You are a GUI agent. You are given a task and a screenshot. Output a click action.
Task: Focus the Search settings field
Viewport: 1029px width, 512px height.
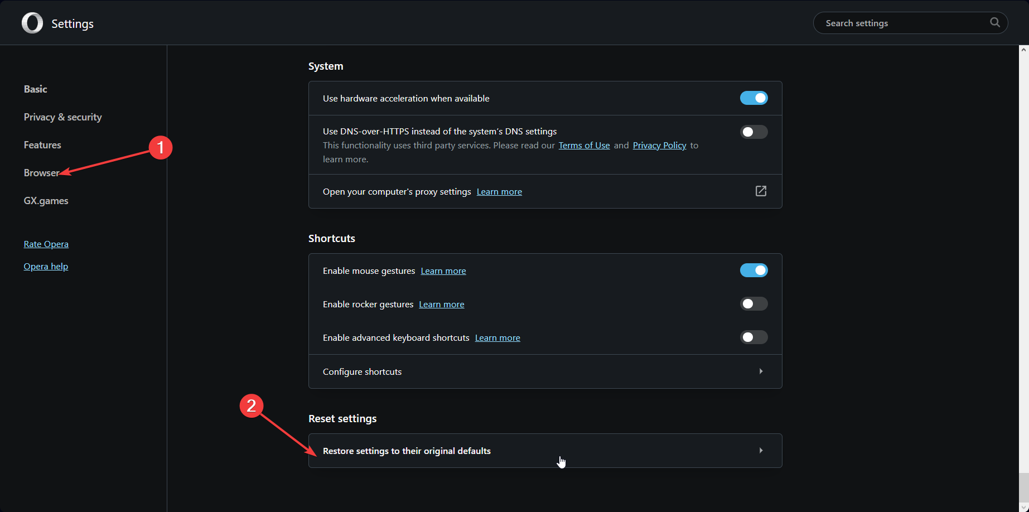pyautogui.click(x=910, y=23)
